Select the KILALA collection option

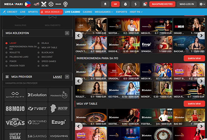(43, 43)
